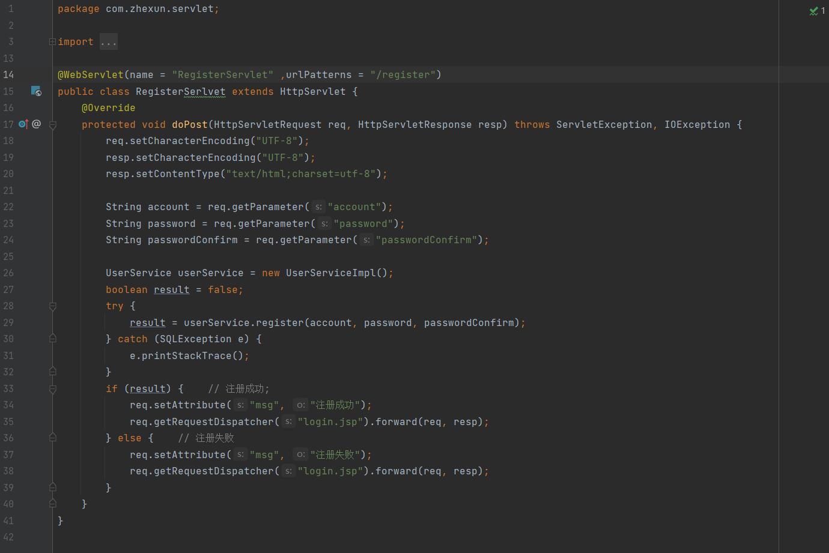Viewport: 829px width, 553px height.
Task: Click the @WebServlet annotation
Action: point(91,75)
